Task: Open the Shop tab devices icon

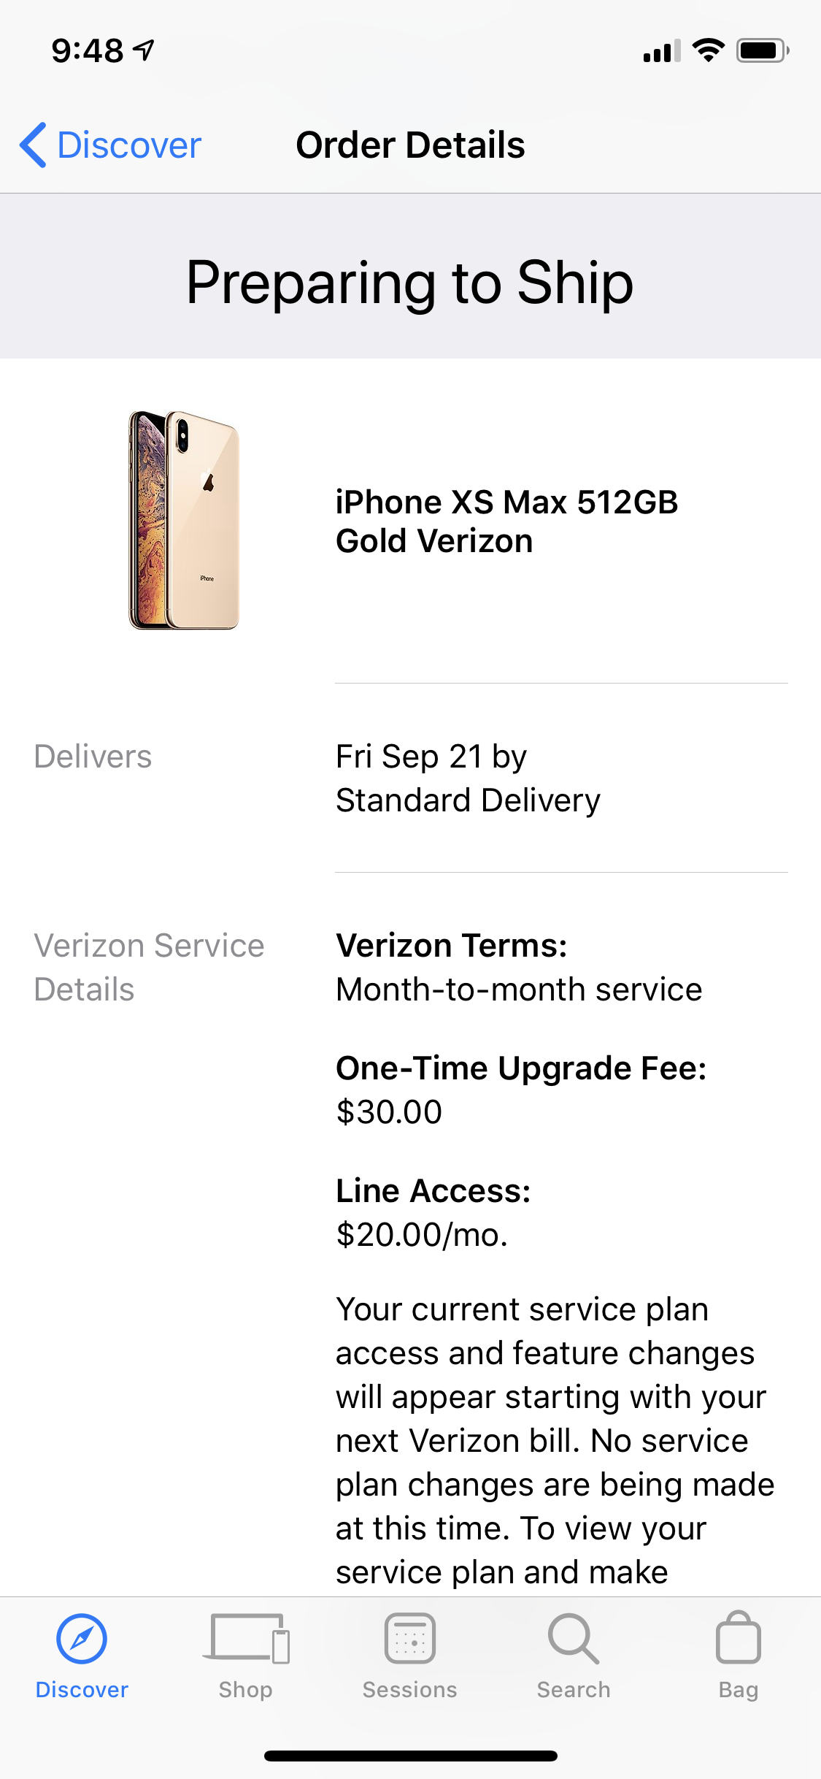Action: click(x=246, y=1638)
